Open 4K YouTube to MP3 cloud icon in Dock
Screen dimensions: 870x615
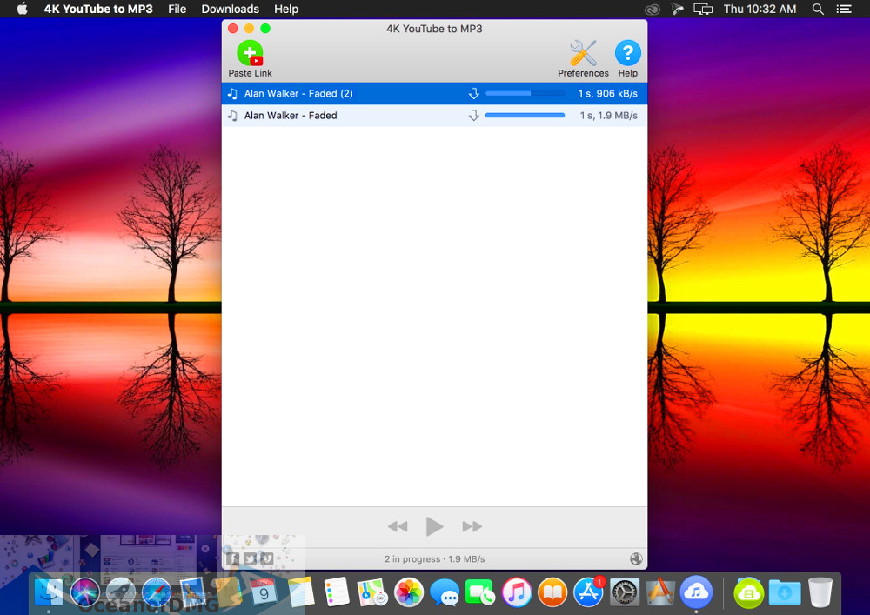[696, 592]
